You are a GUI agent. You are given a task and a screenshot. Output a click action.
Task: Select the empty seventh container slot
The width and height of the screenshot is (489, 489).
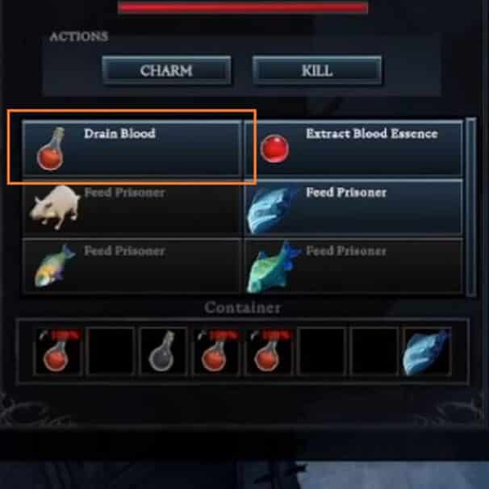(x=374, y=351)
